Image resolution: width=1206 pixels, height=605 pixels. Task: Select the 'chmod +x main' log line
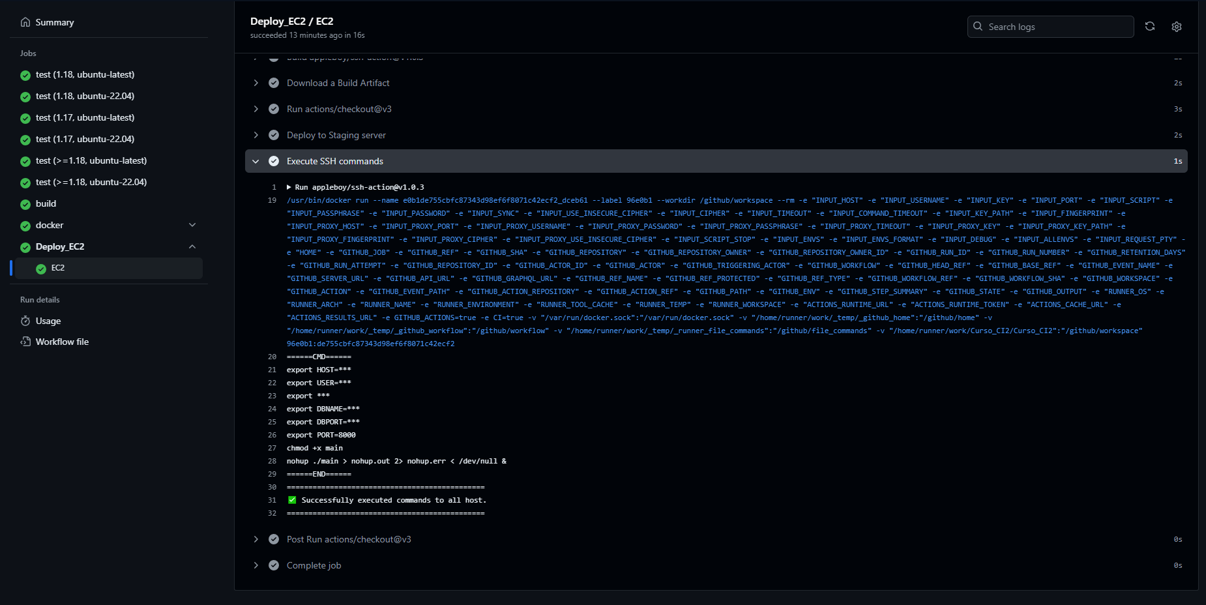(315, 448)
